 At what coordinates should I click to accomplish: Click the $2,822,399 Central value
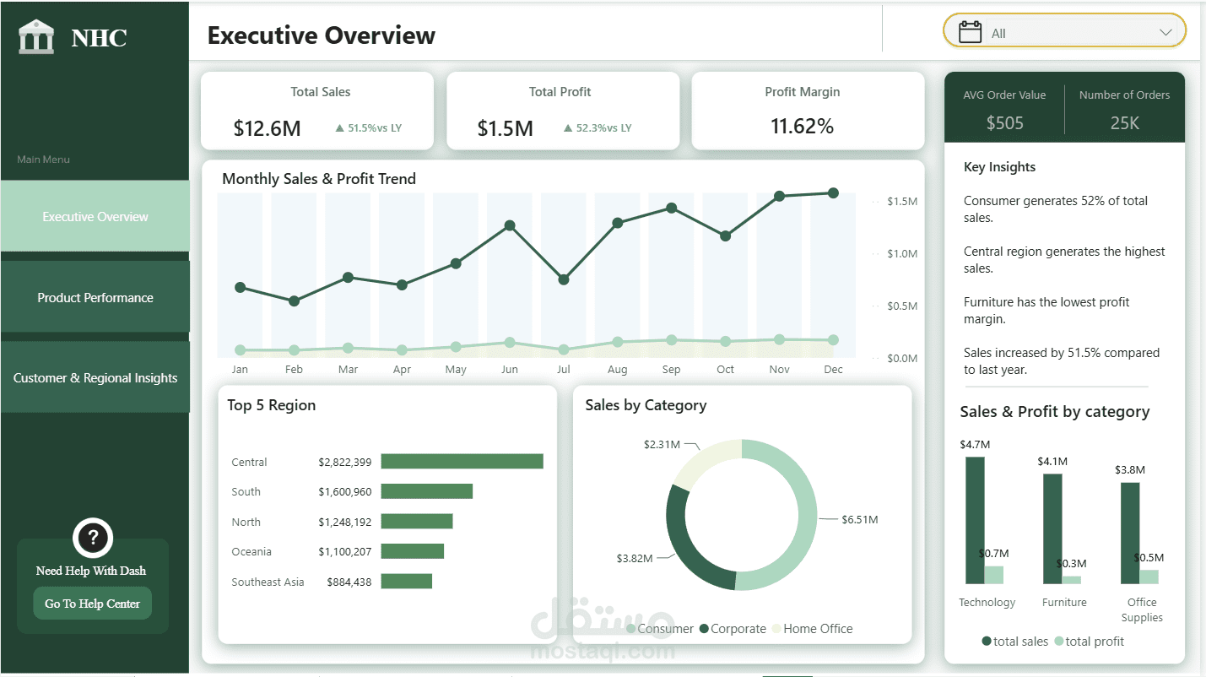click(344, 462)
